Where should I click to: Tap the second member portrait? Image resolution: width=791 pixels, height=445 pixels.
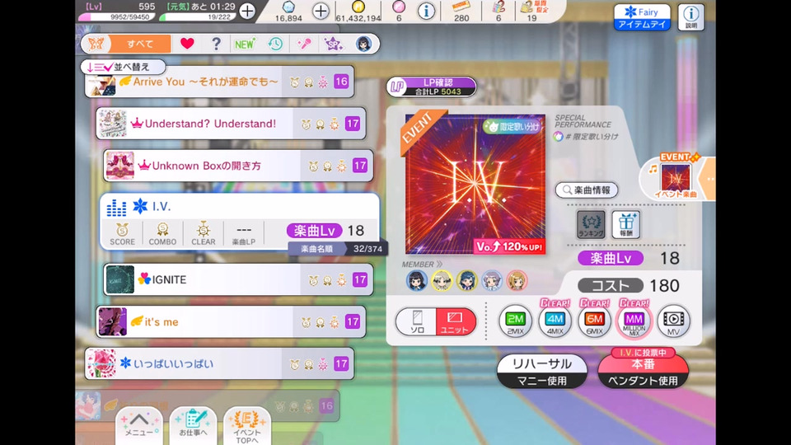(x=442, y=280)
